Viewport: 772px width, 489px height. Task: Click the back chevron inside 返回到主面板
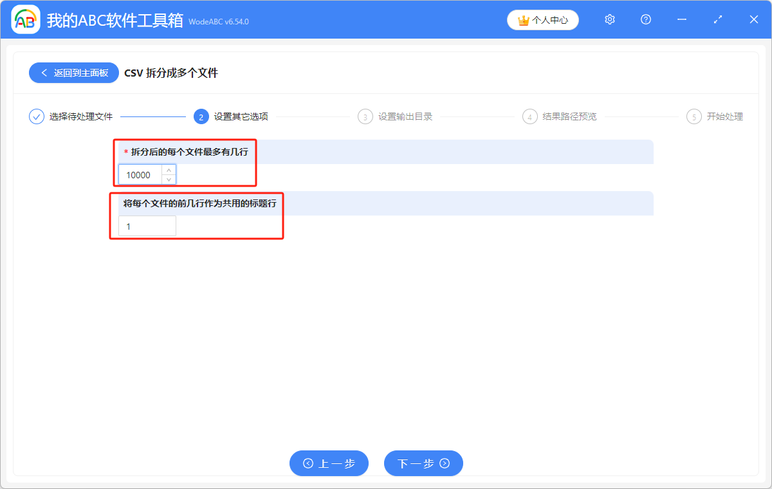tap(43, 73)
